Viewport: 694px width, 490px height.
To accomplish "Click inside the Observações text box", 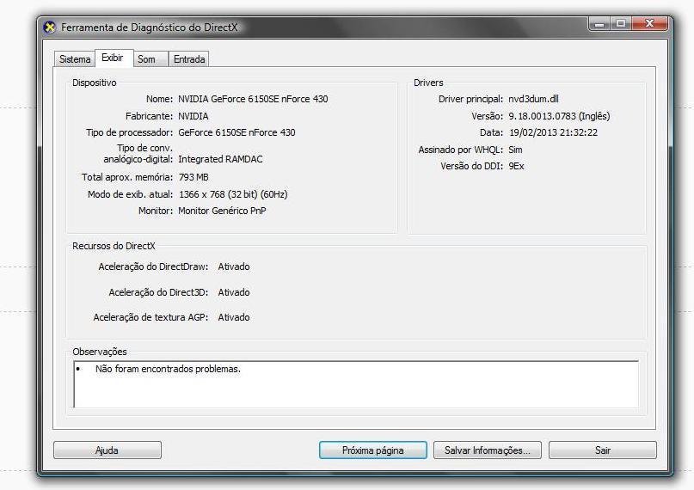I will tap(356, 384).
